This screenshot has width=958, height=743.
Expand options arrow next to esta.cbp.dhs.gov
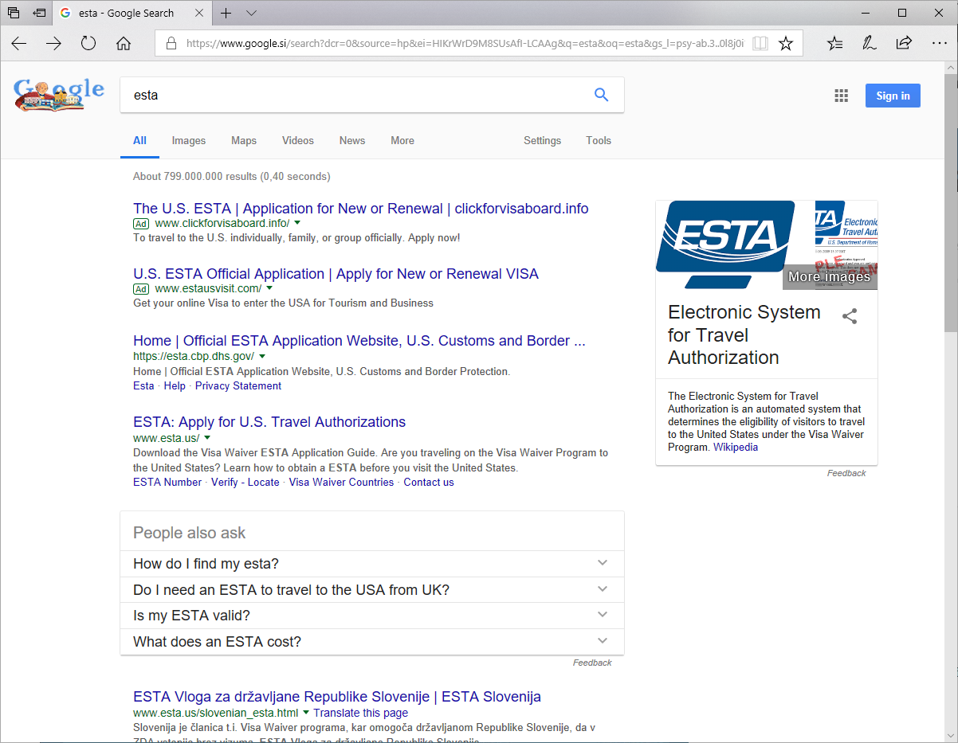click(262, 356)
